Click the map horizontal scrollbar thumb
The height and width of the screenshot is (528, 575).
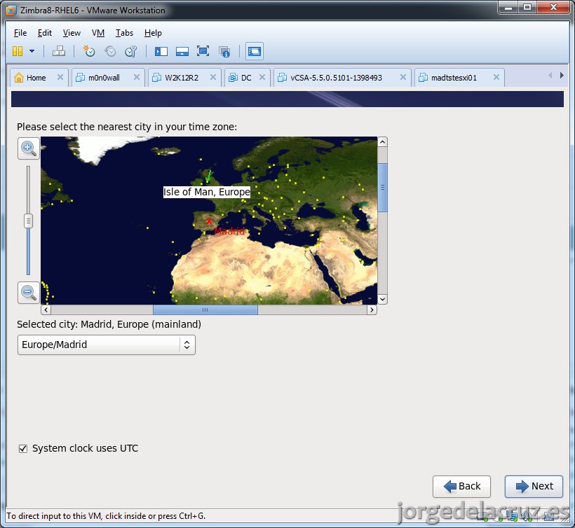click(205, 310)
